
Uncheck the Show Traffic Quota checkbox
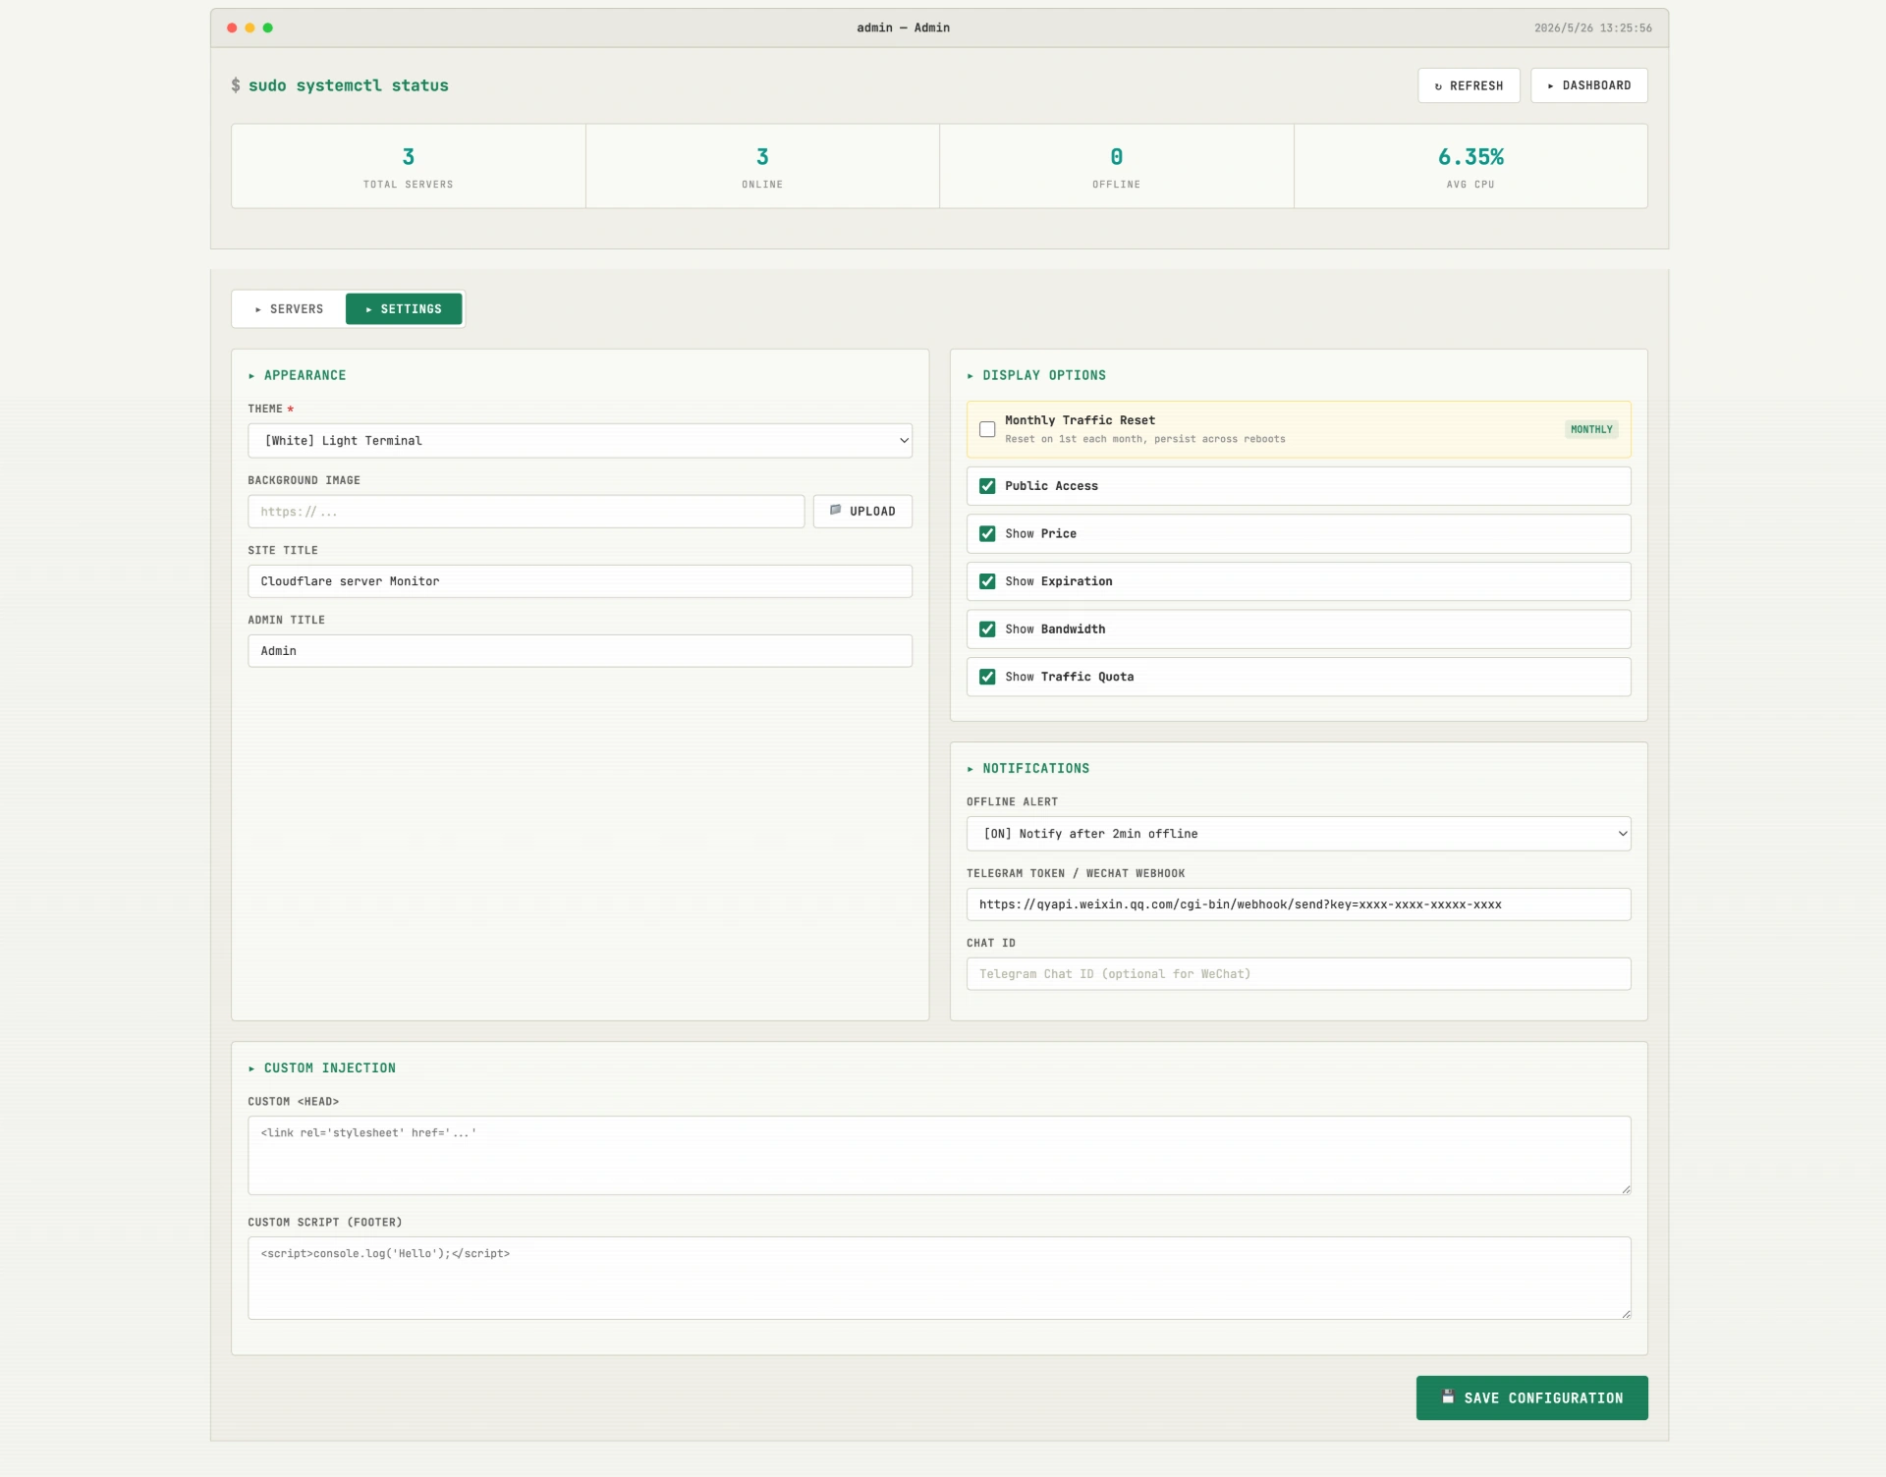tap(987, 677)
